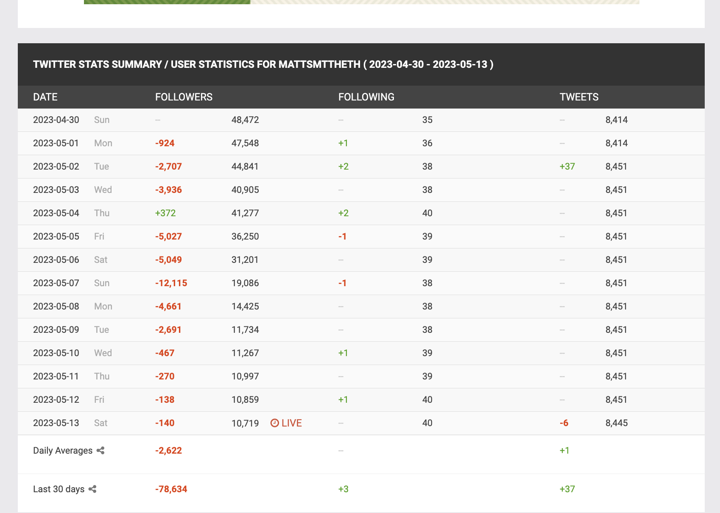This screenshot has width=720, height=513.
Task: Select the date 2023-05-13
Action: pyautogui.click(x=56, y=423)
